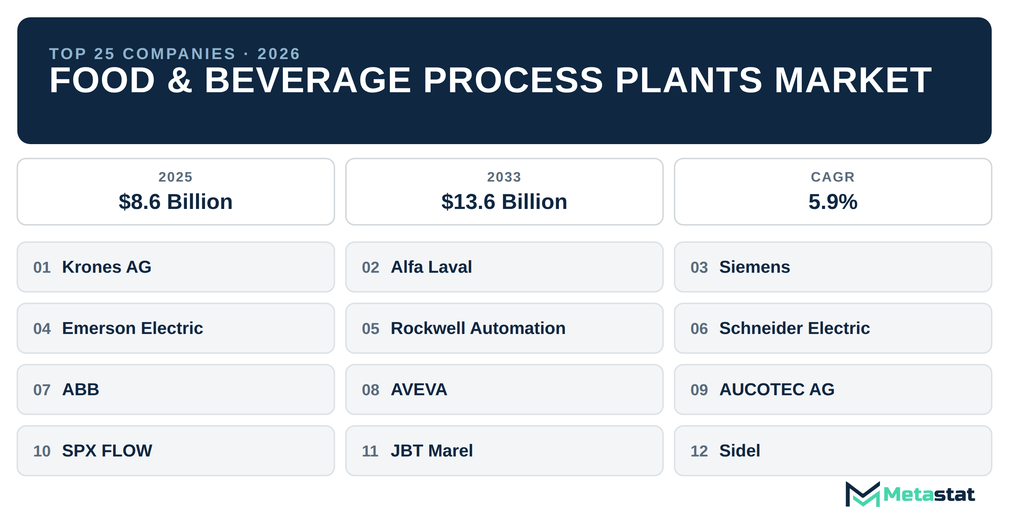Select the 'ABB' company card

(x=176, y=389)
